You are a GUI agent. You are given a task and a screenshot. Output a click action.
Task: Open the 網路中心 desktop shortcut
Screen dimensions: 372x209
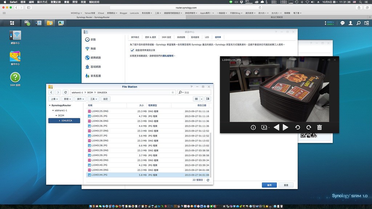[15, 37]
